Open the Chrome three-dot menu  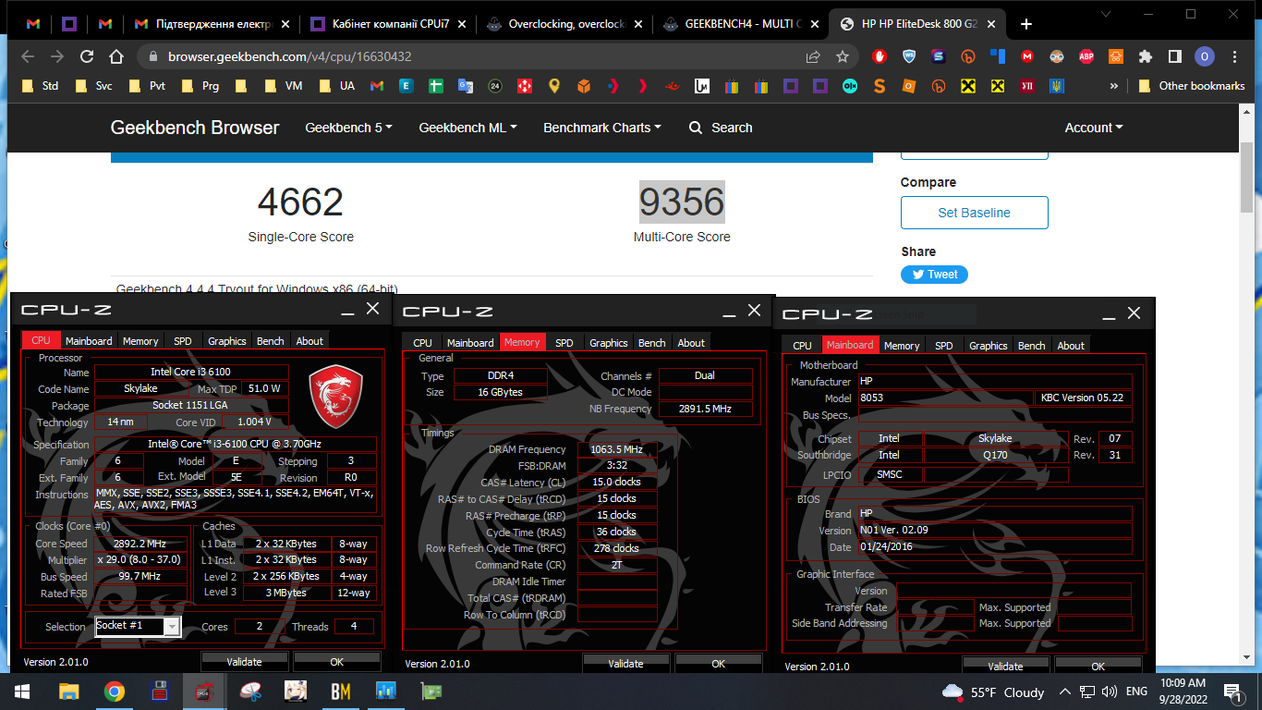point(1233,56)
